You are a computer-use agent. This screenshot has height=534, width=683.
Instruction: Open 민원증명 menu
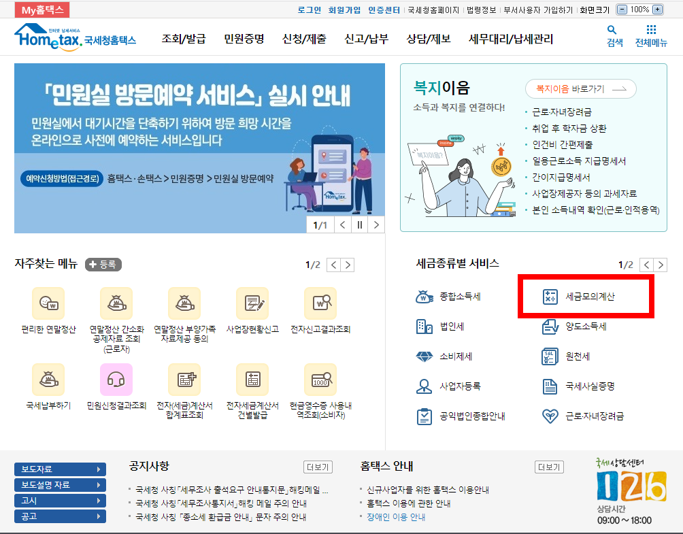[x=244, y=39]
